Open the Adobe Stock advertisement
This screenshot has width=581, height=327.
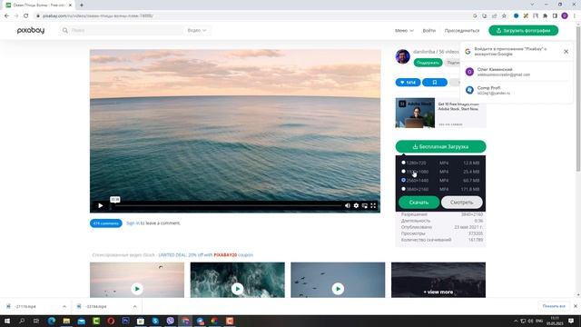pyautogui.click(x=440, y=113)
